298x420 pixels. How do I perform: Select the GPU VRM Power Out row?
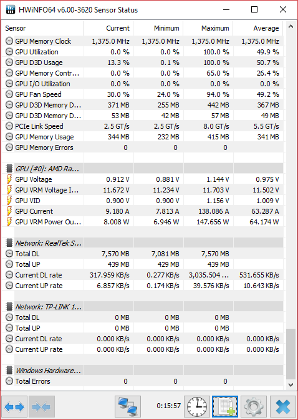143,222
